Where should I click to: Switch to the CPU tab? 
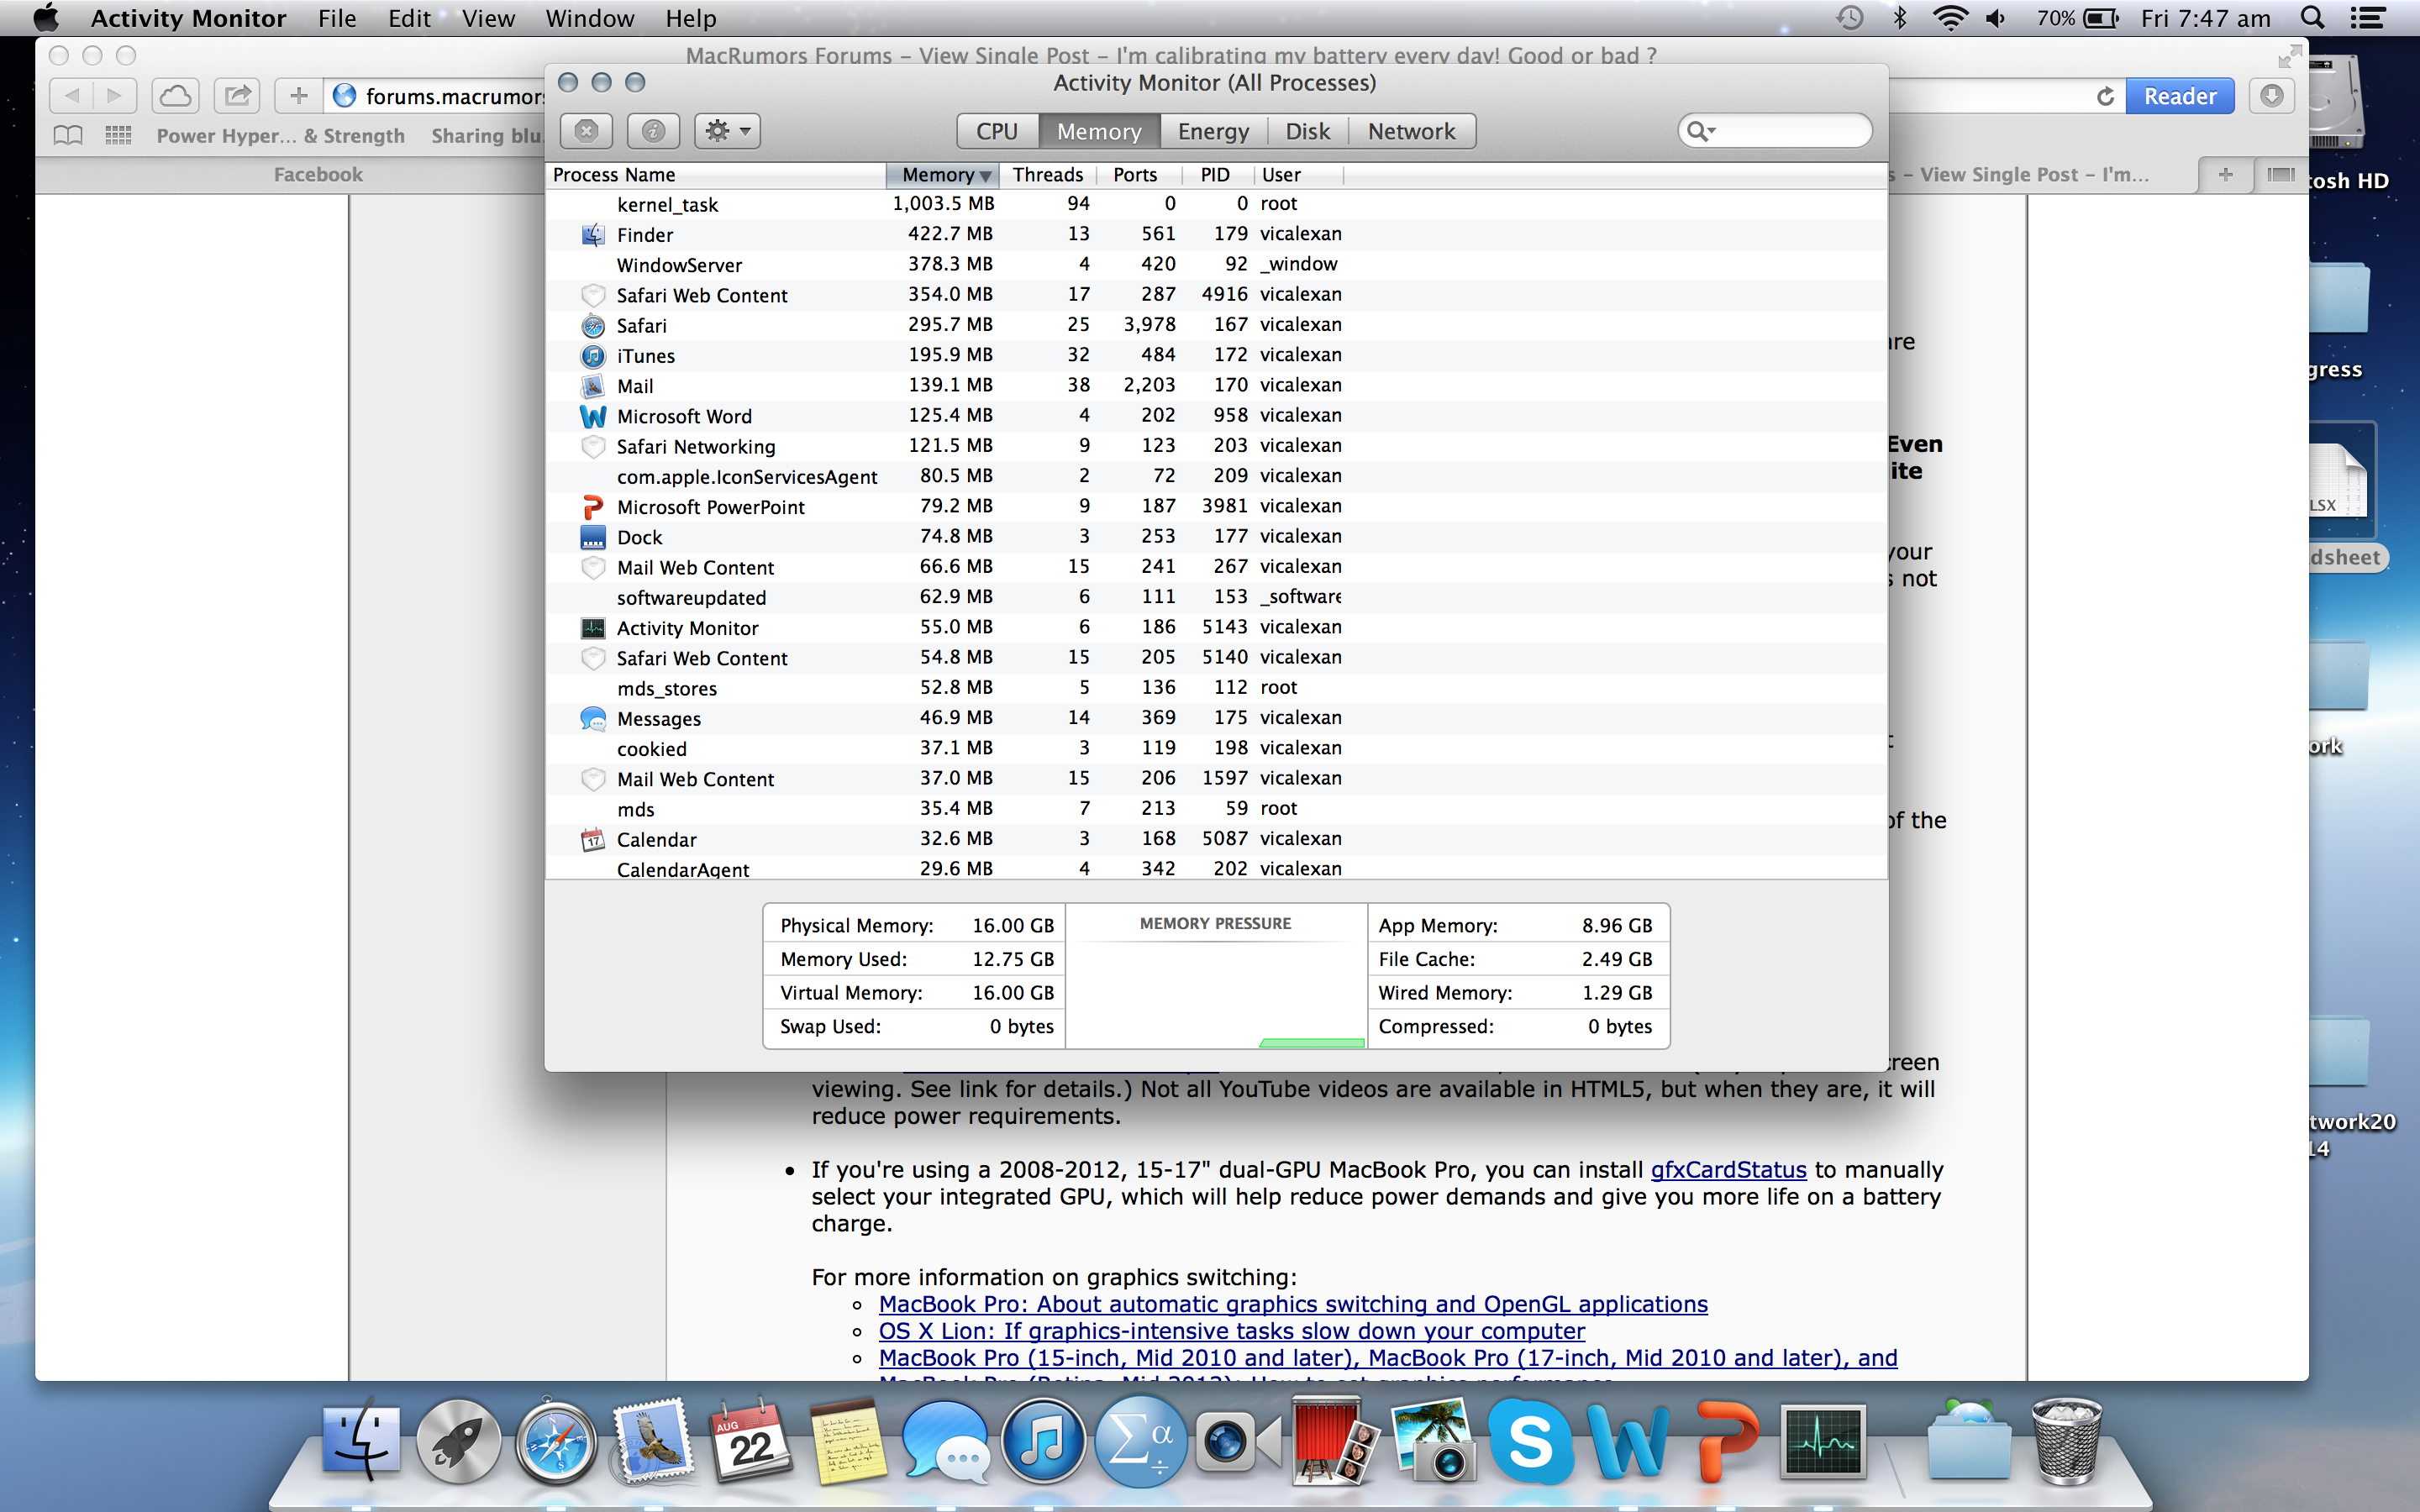pos(997,131)
